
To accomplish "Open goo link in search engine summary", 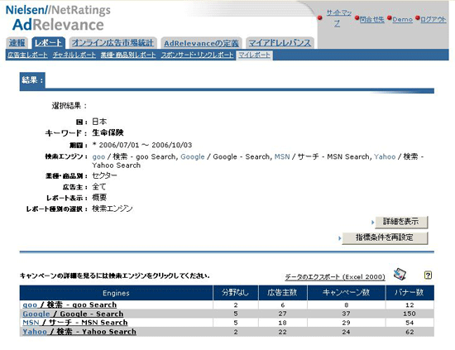I will [x=98, y=156].
